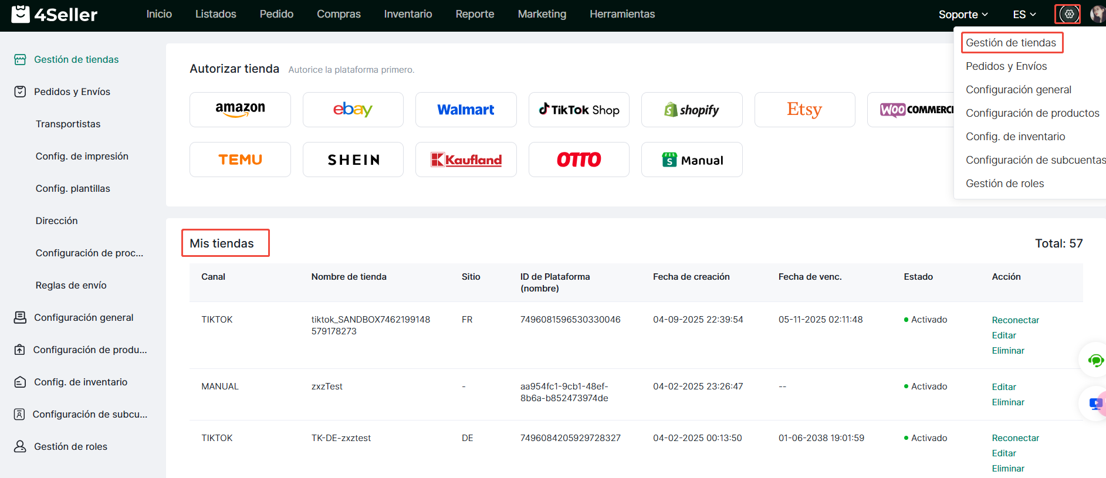The height and width of the screenshot is (478, 1106).
Task: Click the 4Seller logo
Action: (55, 14)
